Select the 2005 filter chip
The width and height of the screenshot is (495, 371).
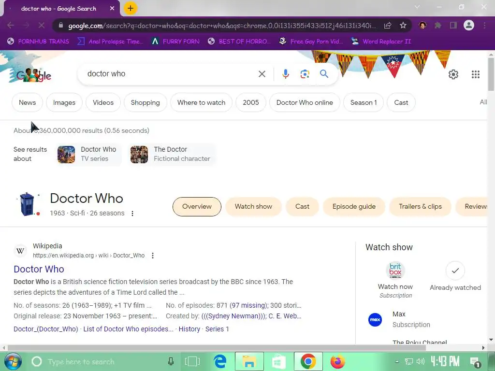251,102
